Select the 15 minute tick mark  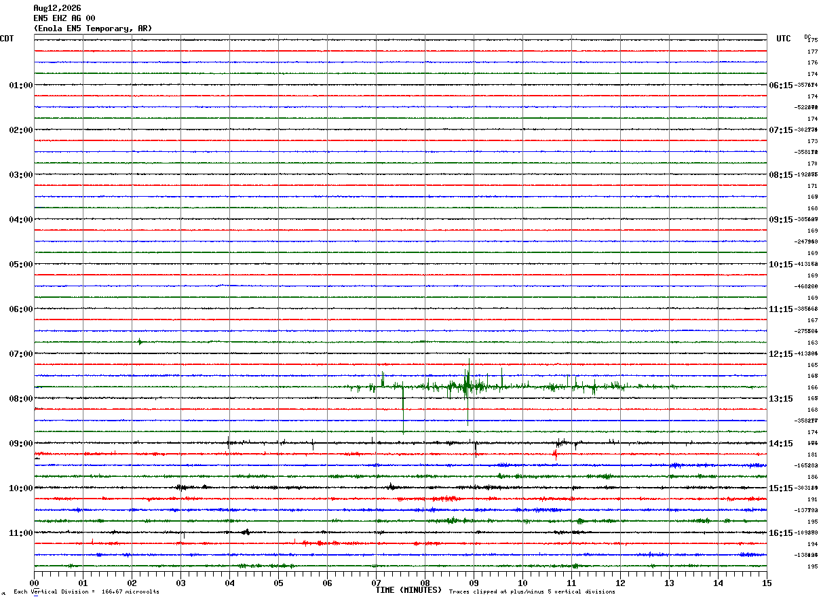767,583
